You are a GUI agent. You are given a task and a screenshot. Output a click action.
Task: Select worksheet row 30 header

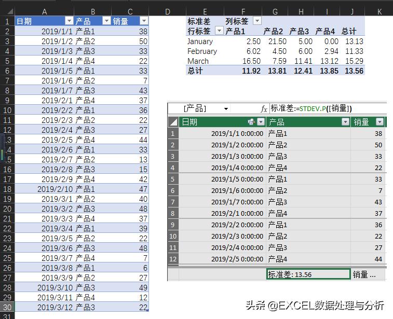point(7,307)
